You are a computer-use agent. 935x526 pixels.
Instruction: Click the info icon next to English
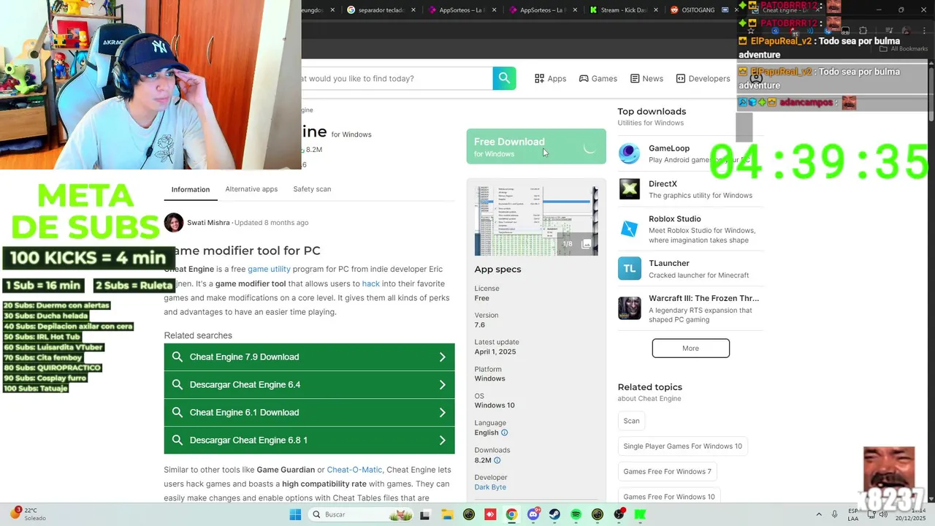[504, 432]
